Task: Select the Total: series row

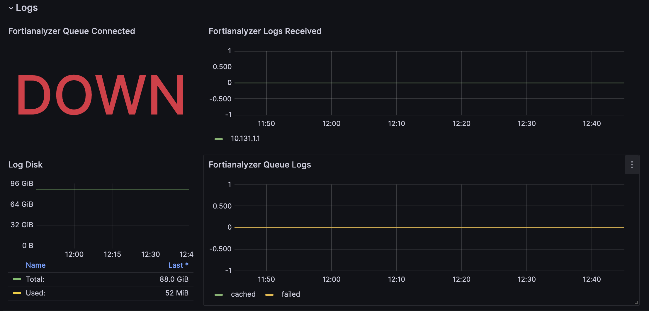Action: [101, 279]
